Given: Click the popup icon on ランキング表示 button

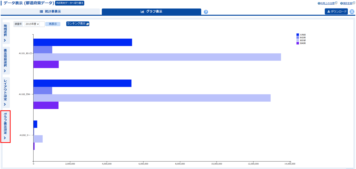Looking at the screenshot, I should [x=87, y=24].
